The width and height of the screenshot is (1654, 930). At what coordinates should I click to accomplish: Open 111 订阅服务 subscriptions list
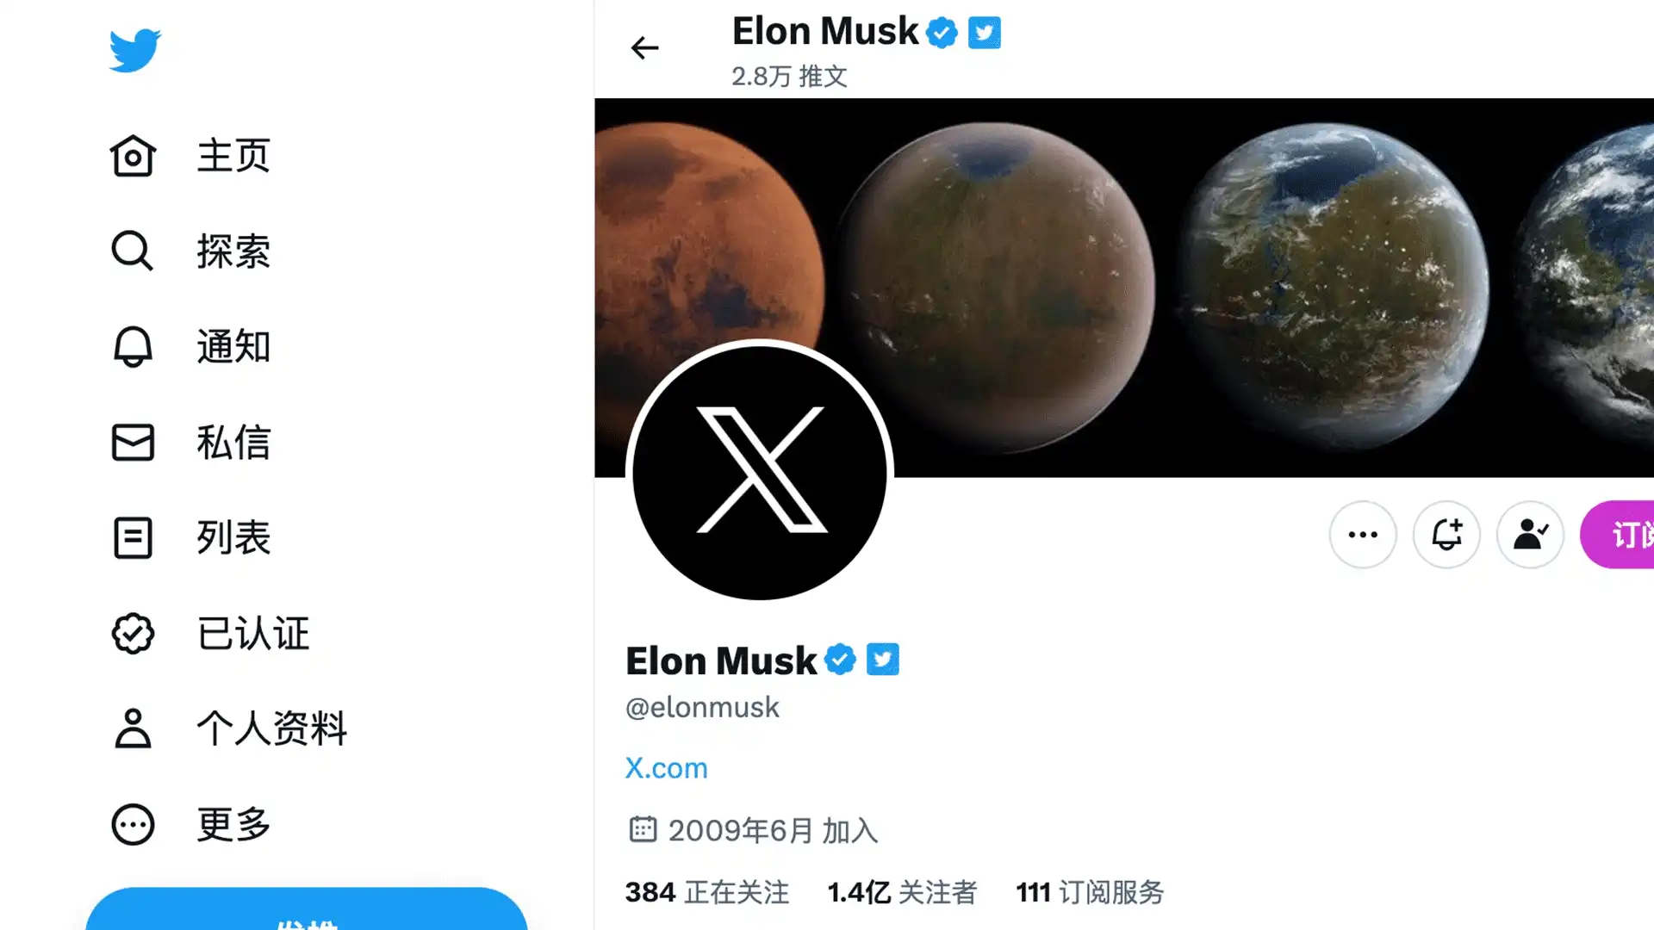point(1090,892)
